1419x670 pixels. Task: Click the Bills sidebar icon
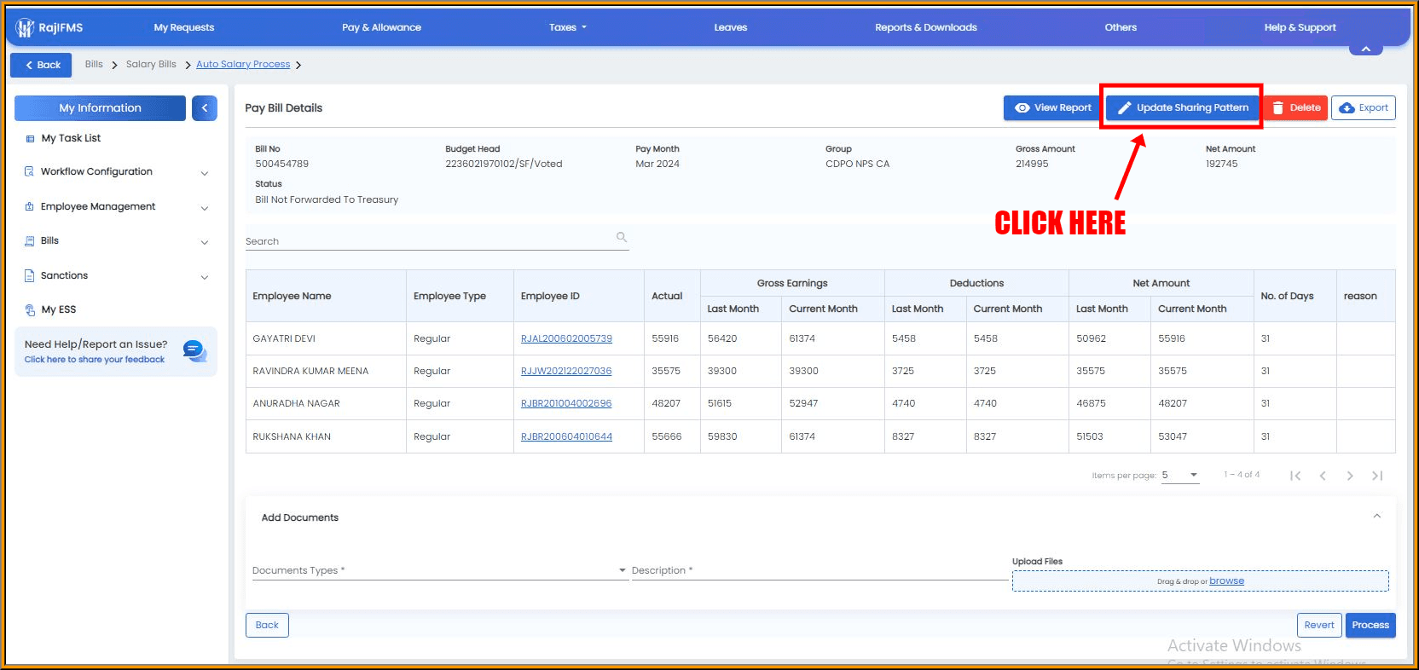[30, 241]
